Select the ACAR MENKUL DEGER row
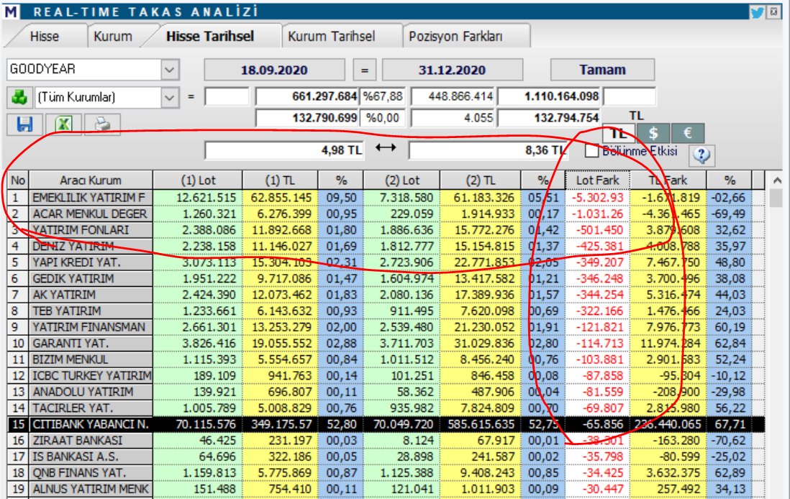Image resolution: width=790 pixels, height=499 pixels. click(x=91, y=214)
